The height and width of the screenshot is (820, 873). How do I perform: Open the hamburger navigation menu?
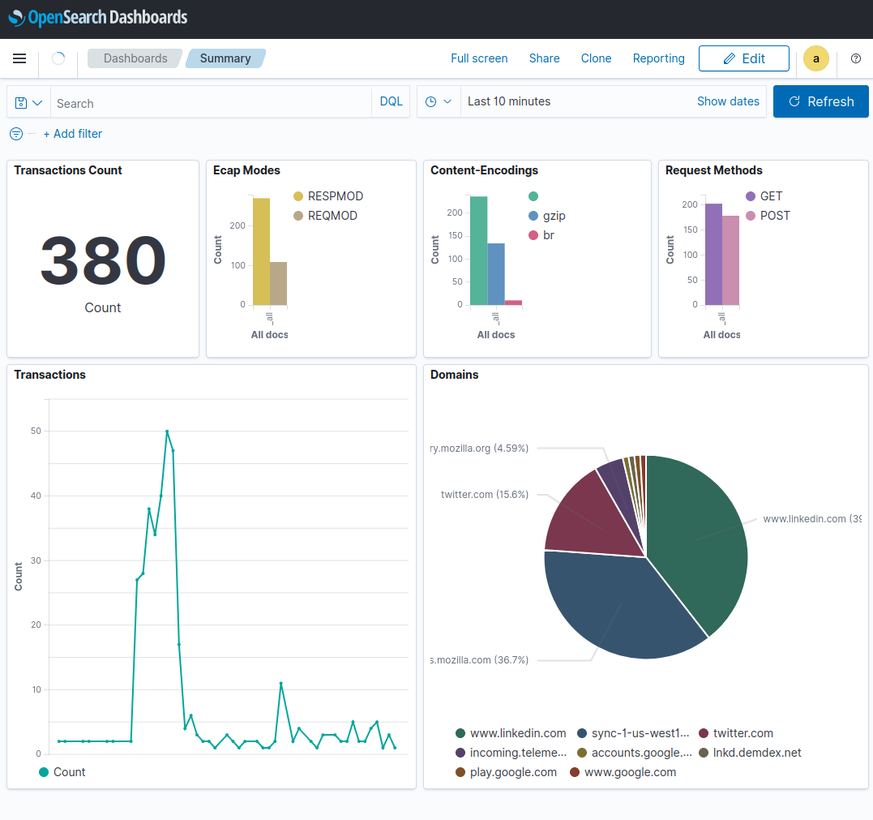coord(19,58)
